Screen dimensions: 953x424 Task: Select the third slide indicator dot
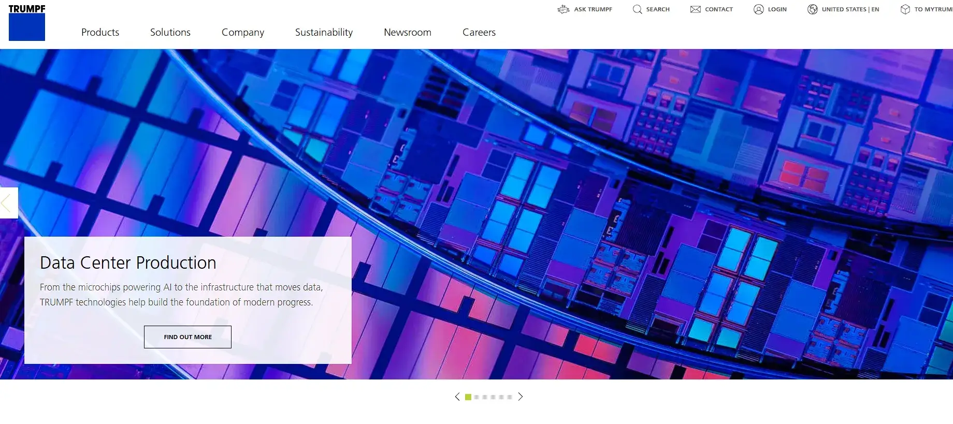485,397
